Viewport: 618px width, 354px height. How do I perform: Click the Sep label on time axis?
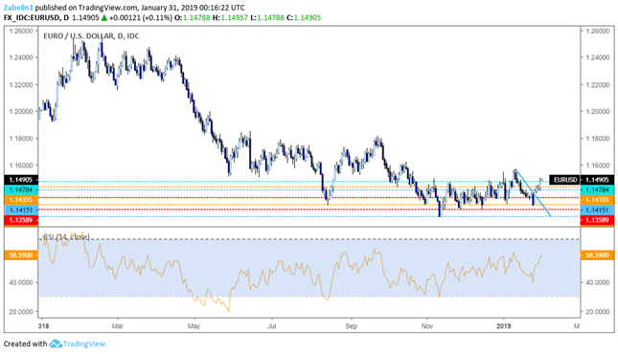(351, 326)
